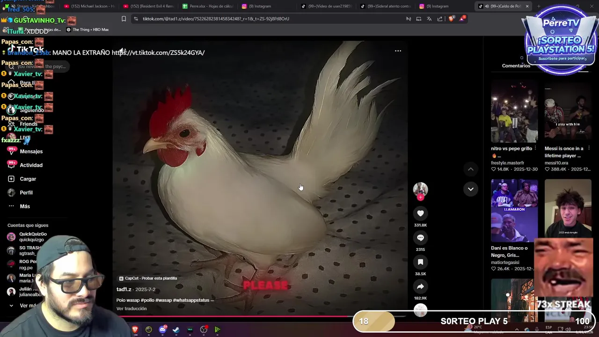
Task: Open the nitro vs pepe grillo video thumbnail
Action: [514, 111]
